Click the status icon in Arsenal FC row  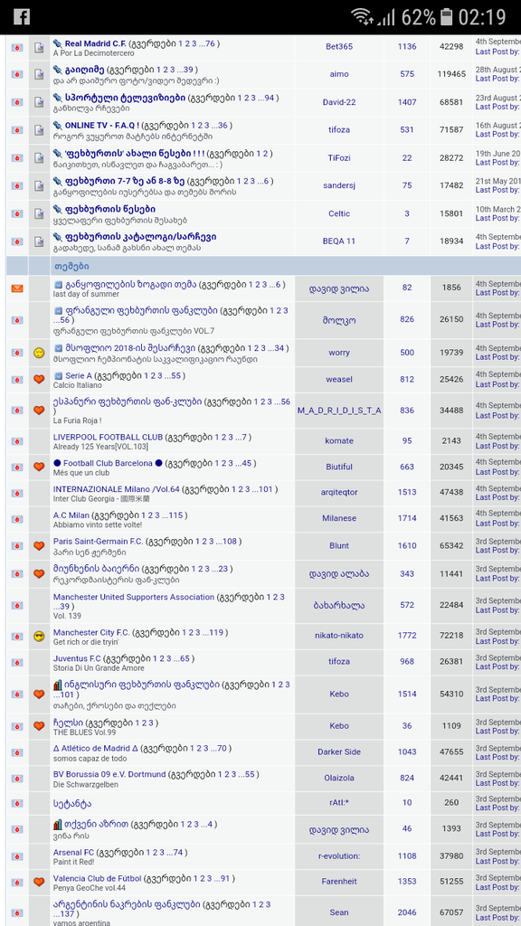click(17, 856)
